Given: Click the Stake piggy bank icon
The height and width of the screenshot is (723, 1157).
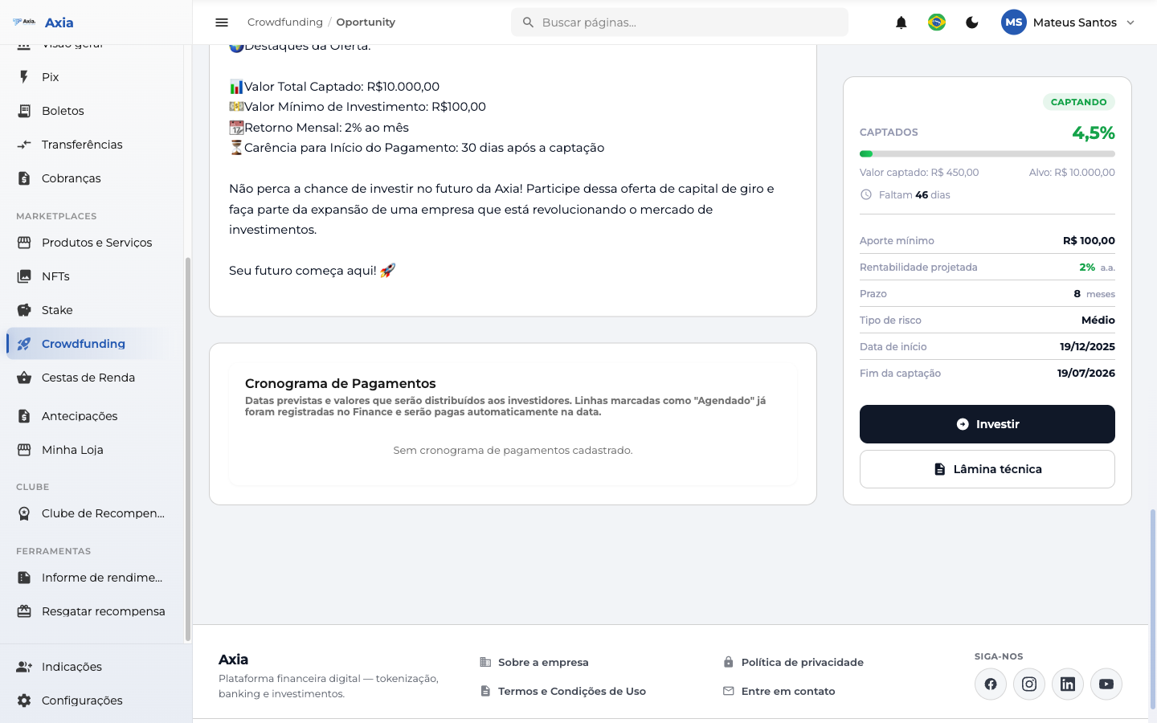Looking at the screenshot, I should coord(24,310).
